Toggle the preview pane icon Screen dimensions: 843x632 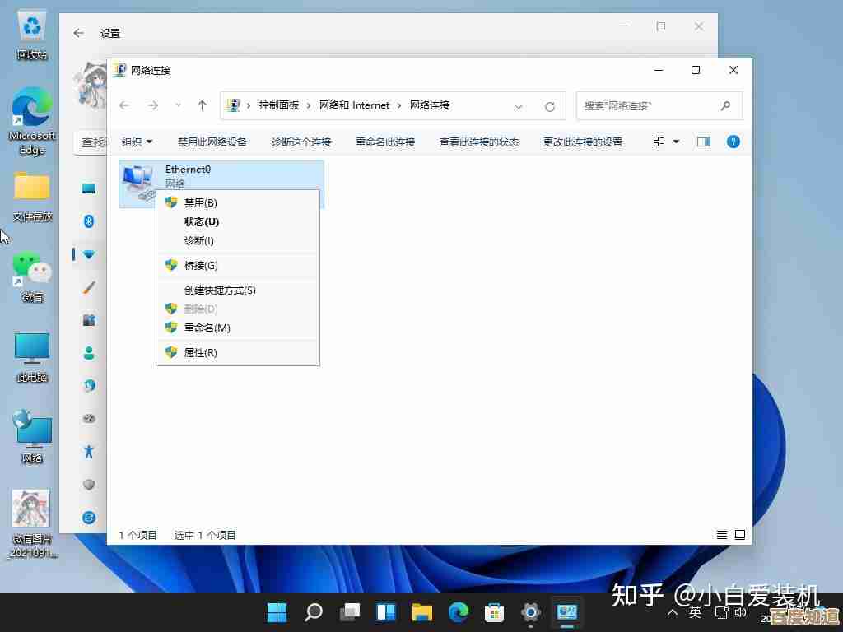[703, 142]
